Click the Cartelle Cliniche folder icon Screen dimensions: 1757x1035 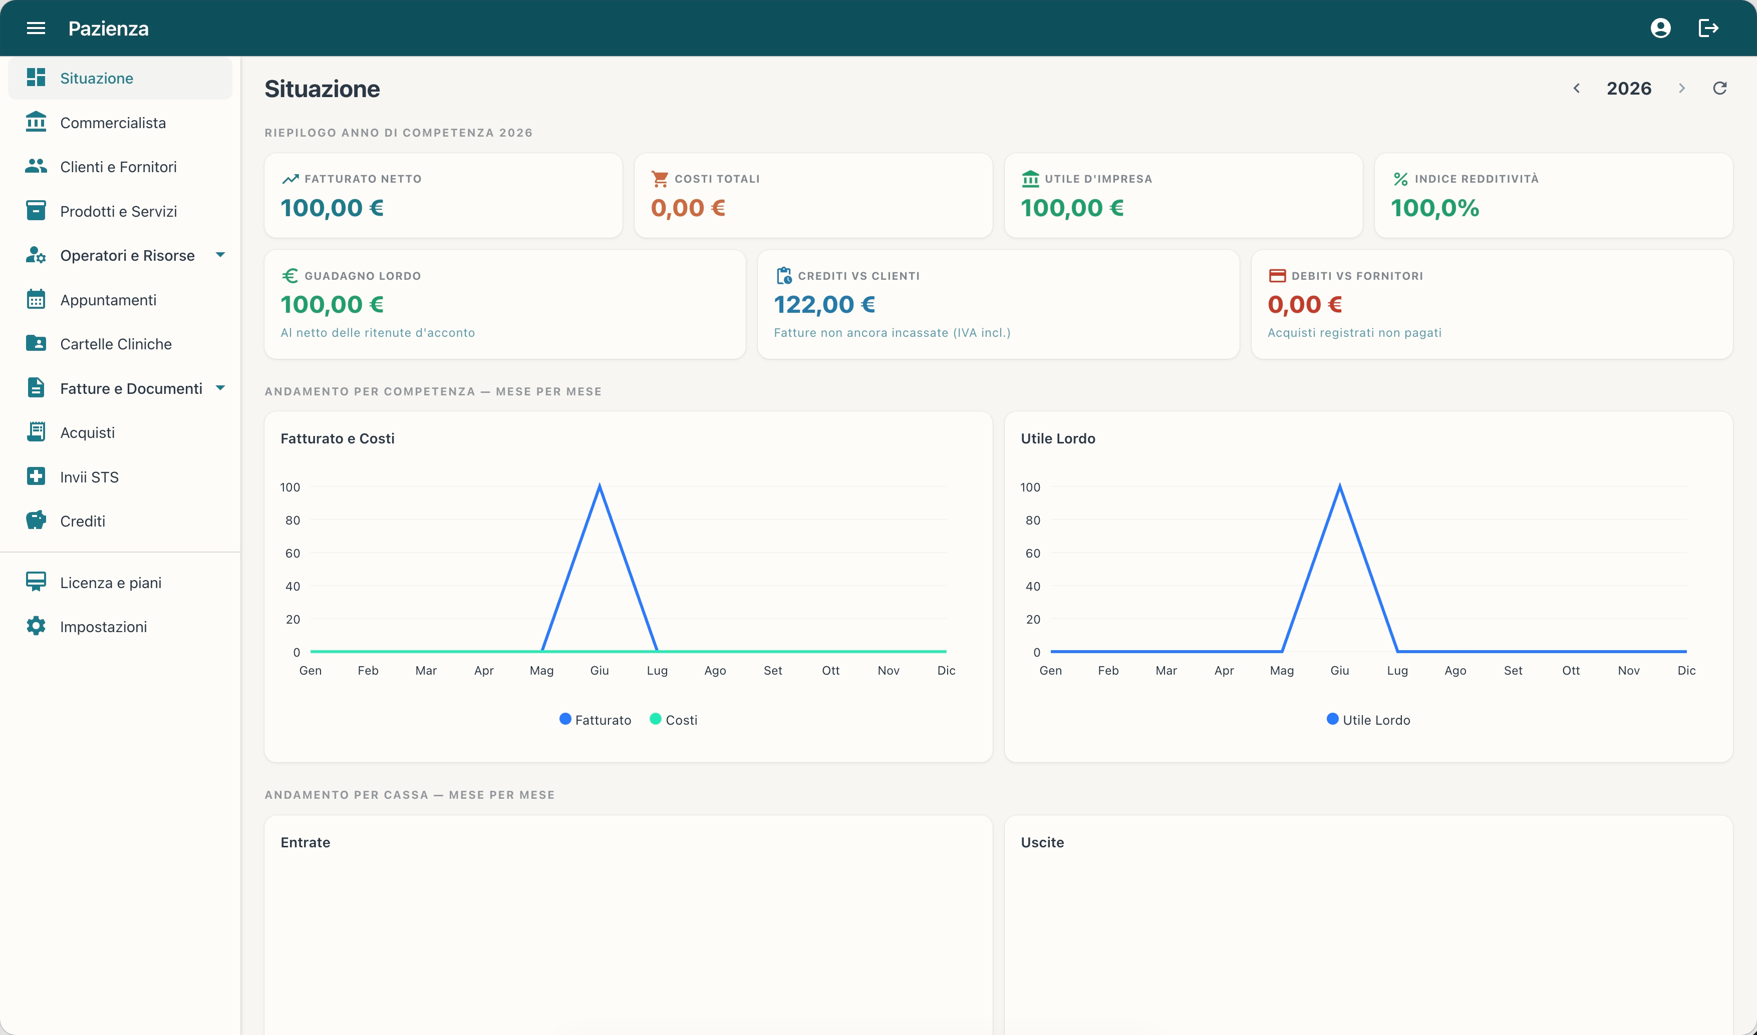[36, 343]
